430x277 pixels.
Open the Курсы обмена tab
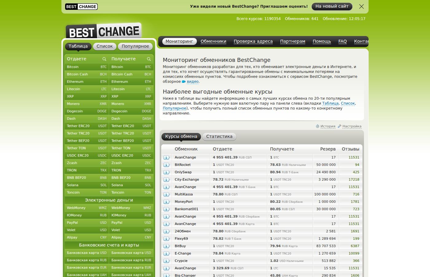(181, 136)
